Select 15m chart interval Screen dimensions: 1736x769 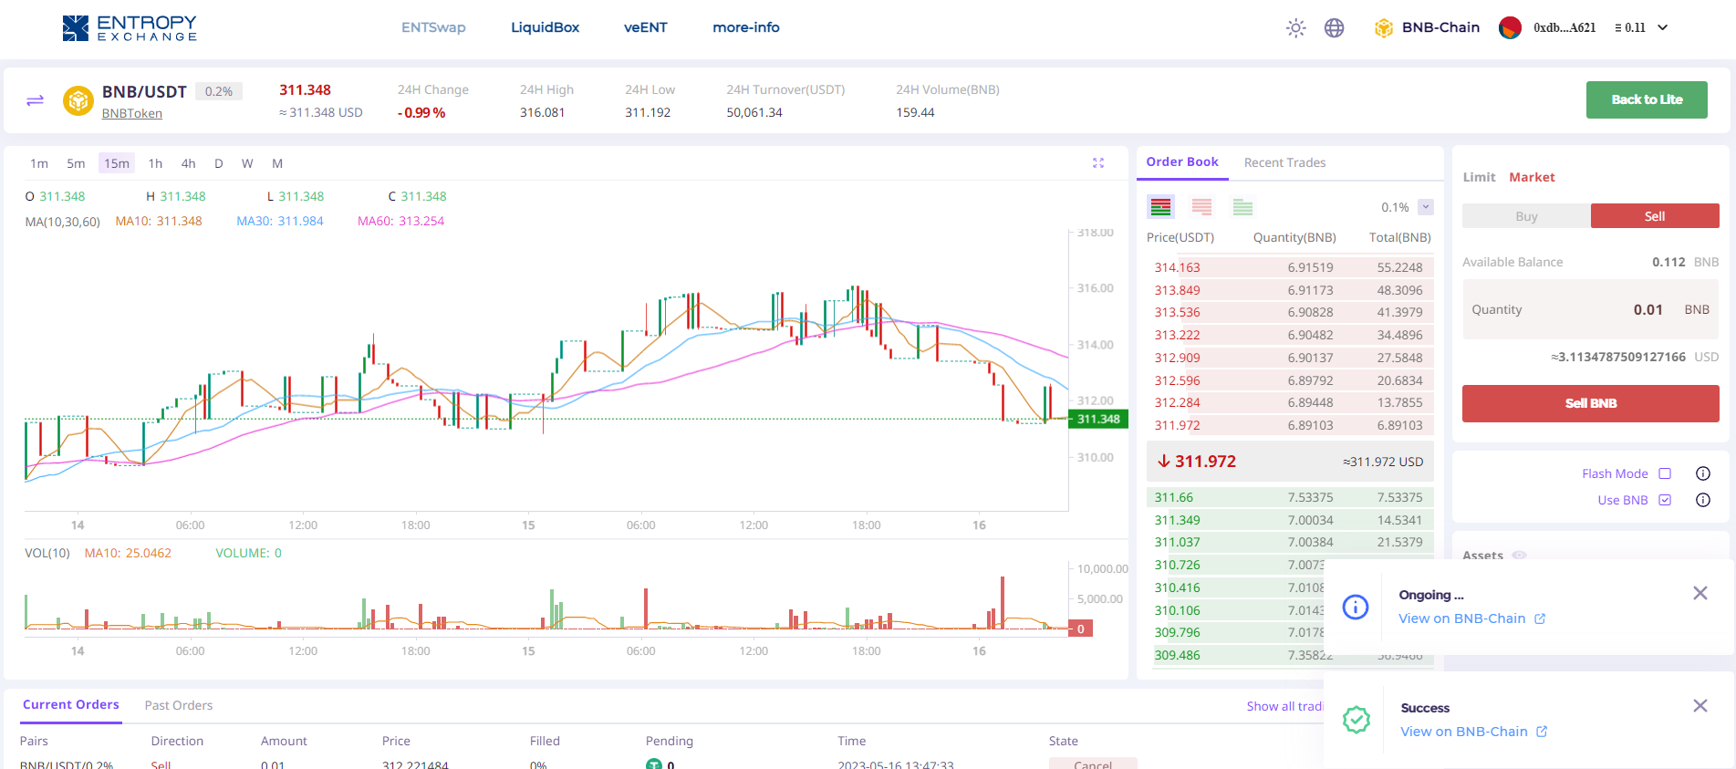pyautogui.click(x=117, y=163)
